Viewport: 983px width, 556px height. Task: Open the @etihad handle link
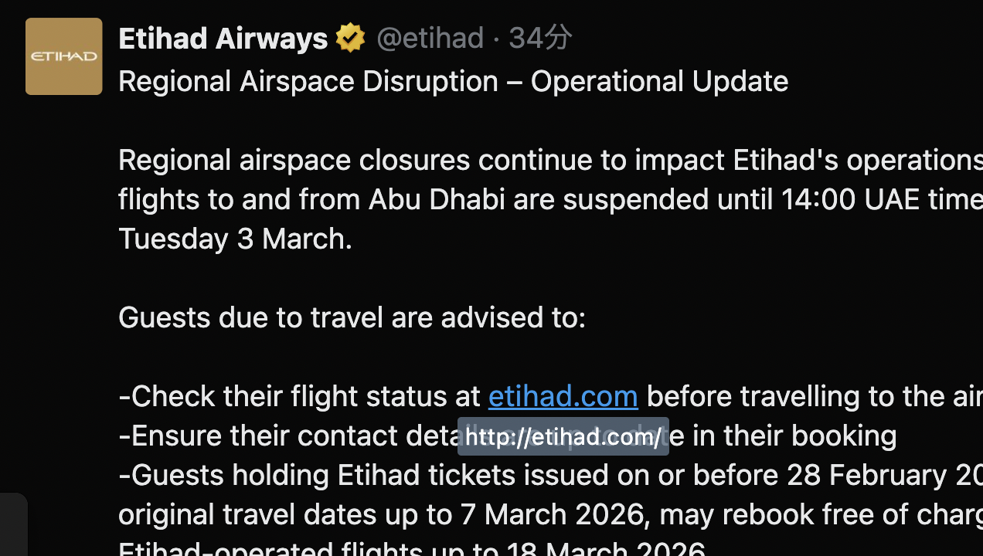click(430, 38)
